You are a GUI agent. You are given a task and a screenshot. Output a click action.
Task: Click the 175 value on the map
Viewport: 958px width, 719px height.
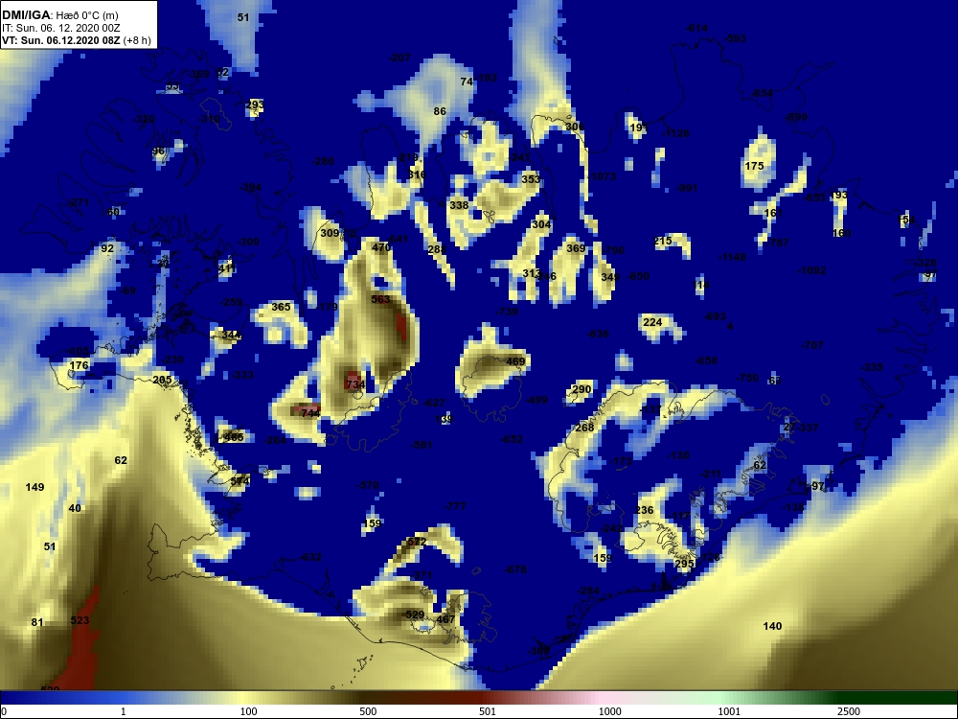click(x=755, y=166)
